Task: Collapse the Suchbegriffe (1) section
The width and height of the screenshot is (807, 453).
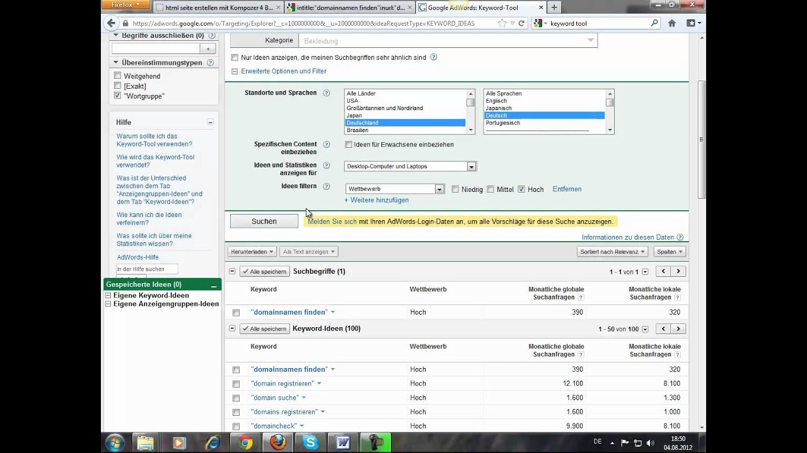Action: click(232, 271)
